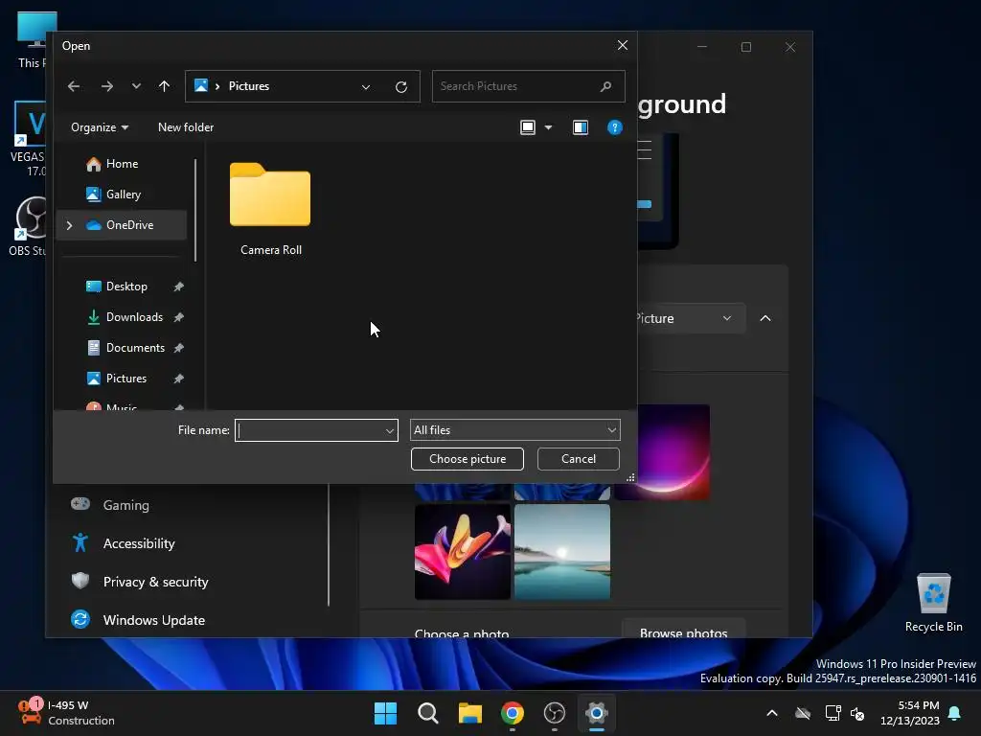Open the All files type dropdown
The width and height of the screenshot is (981, 736).
click(x=514, y=430)
